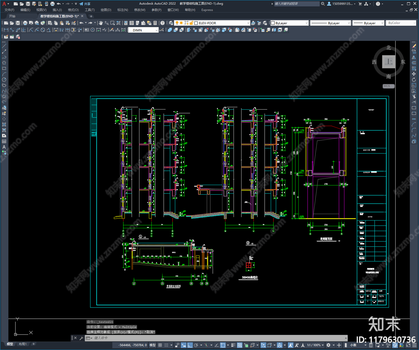
Task: Click the 共享 share button
Action: tap(85, 4)
